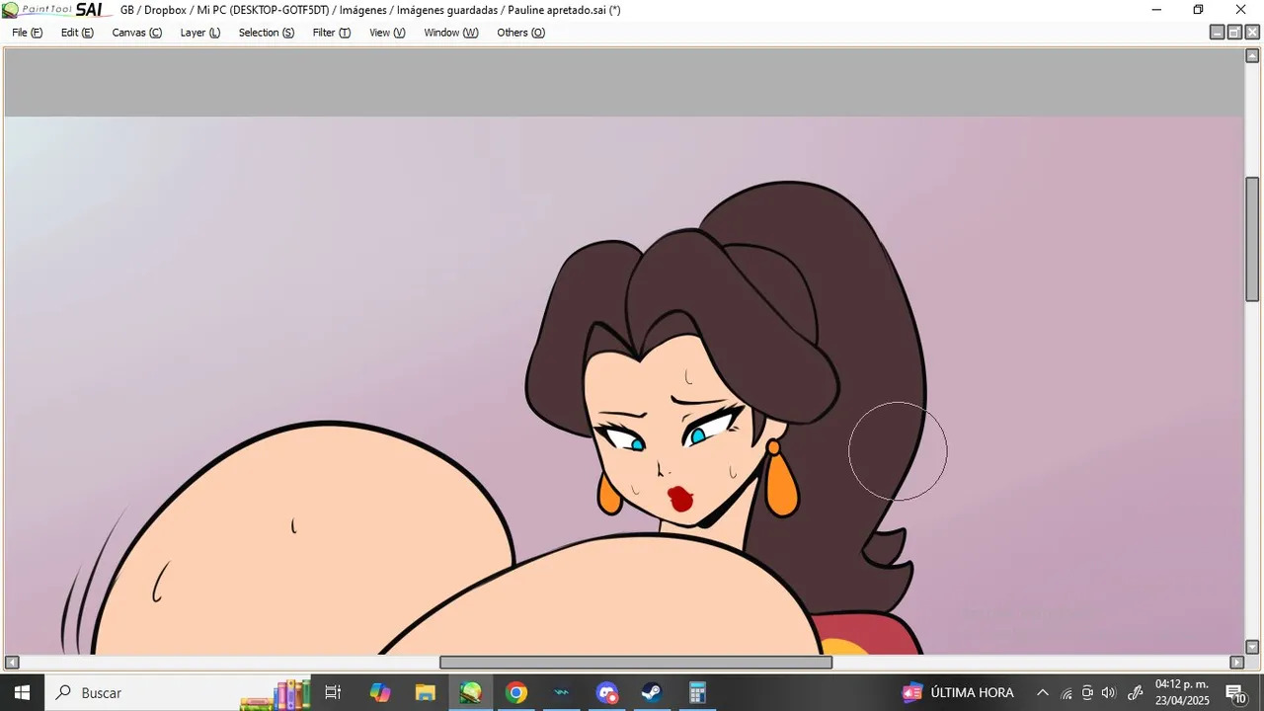The image size is (1264, 711).
Task: Open the notification center icon
Action: tap(1235, 693)
